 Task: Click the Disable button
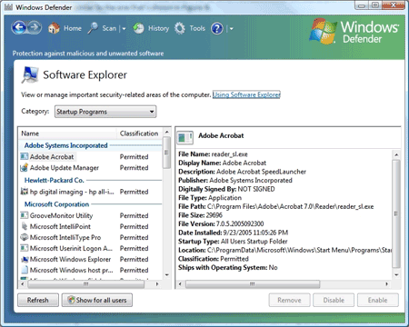click(334, 300)
